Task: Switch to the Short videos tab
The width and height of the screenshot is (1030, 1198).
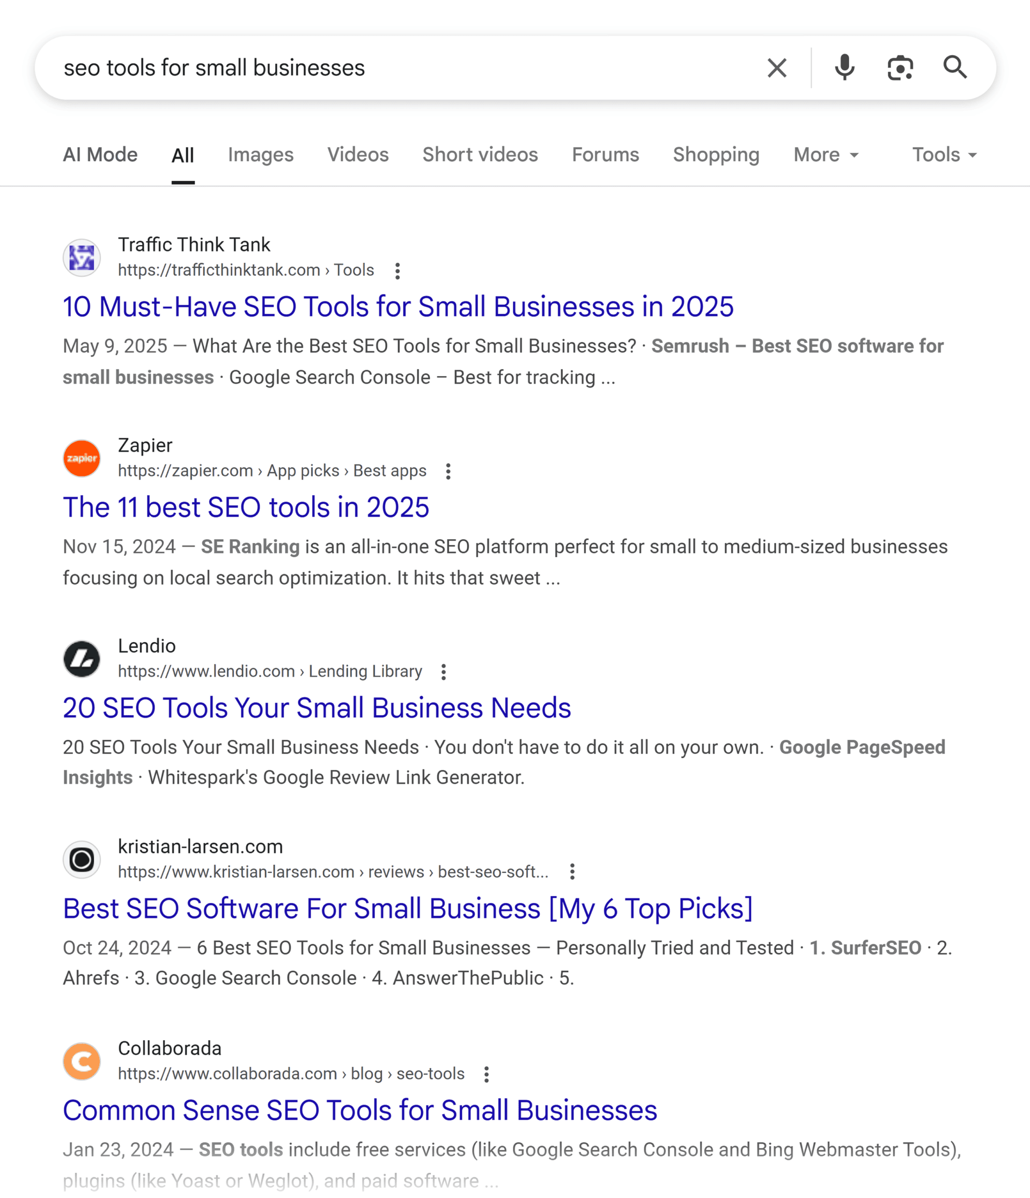Action: point(480,155)
